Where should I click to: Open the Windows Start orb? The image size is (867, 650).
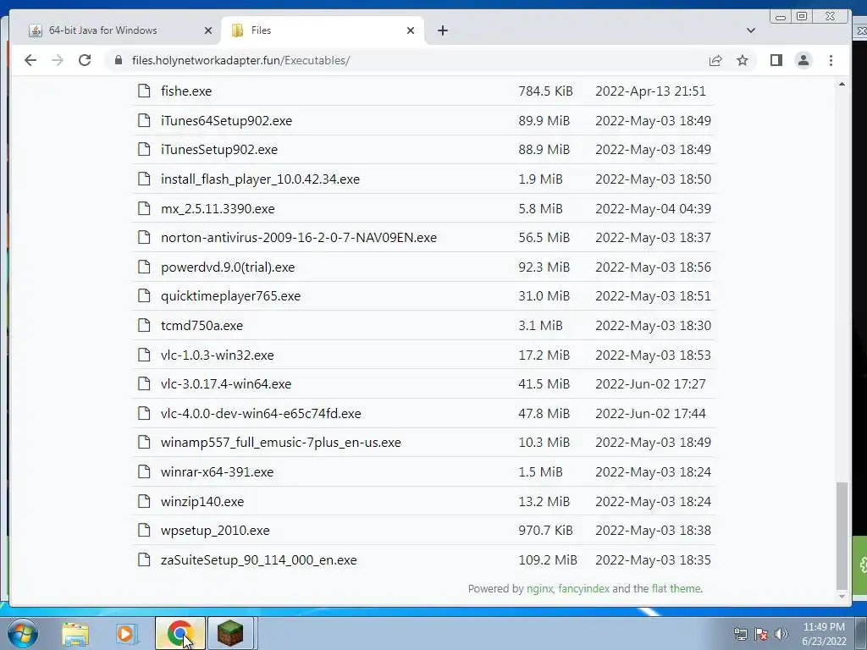point(22,633)
